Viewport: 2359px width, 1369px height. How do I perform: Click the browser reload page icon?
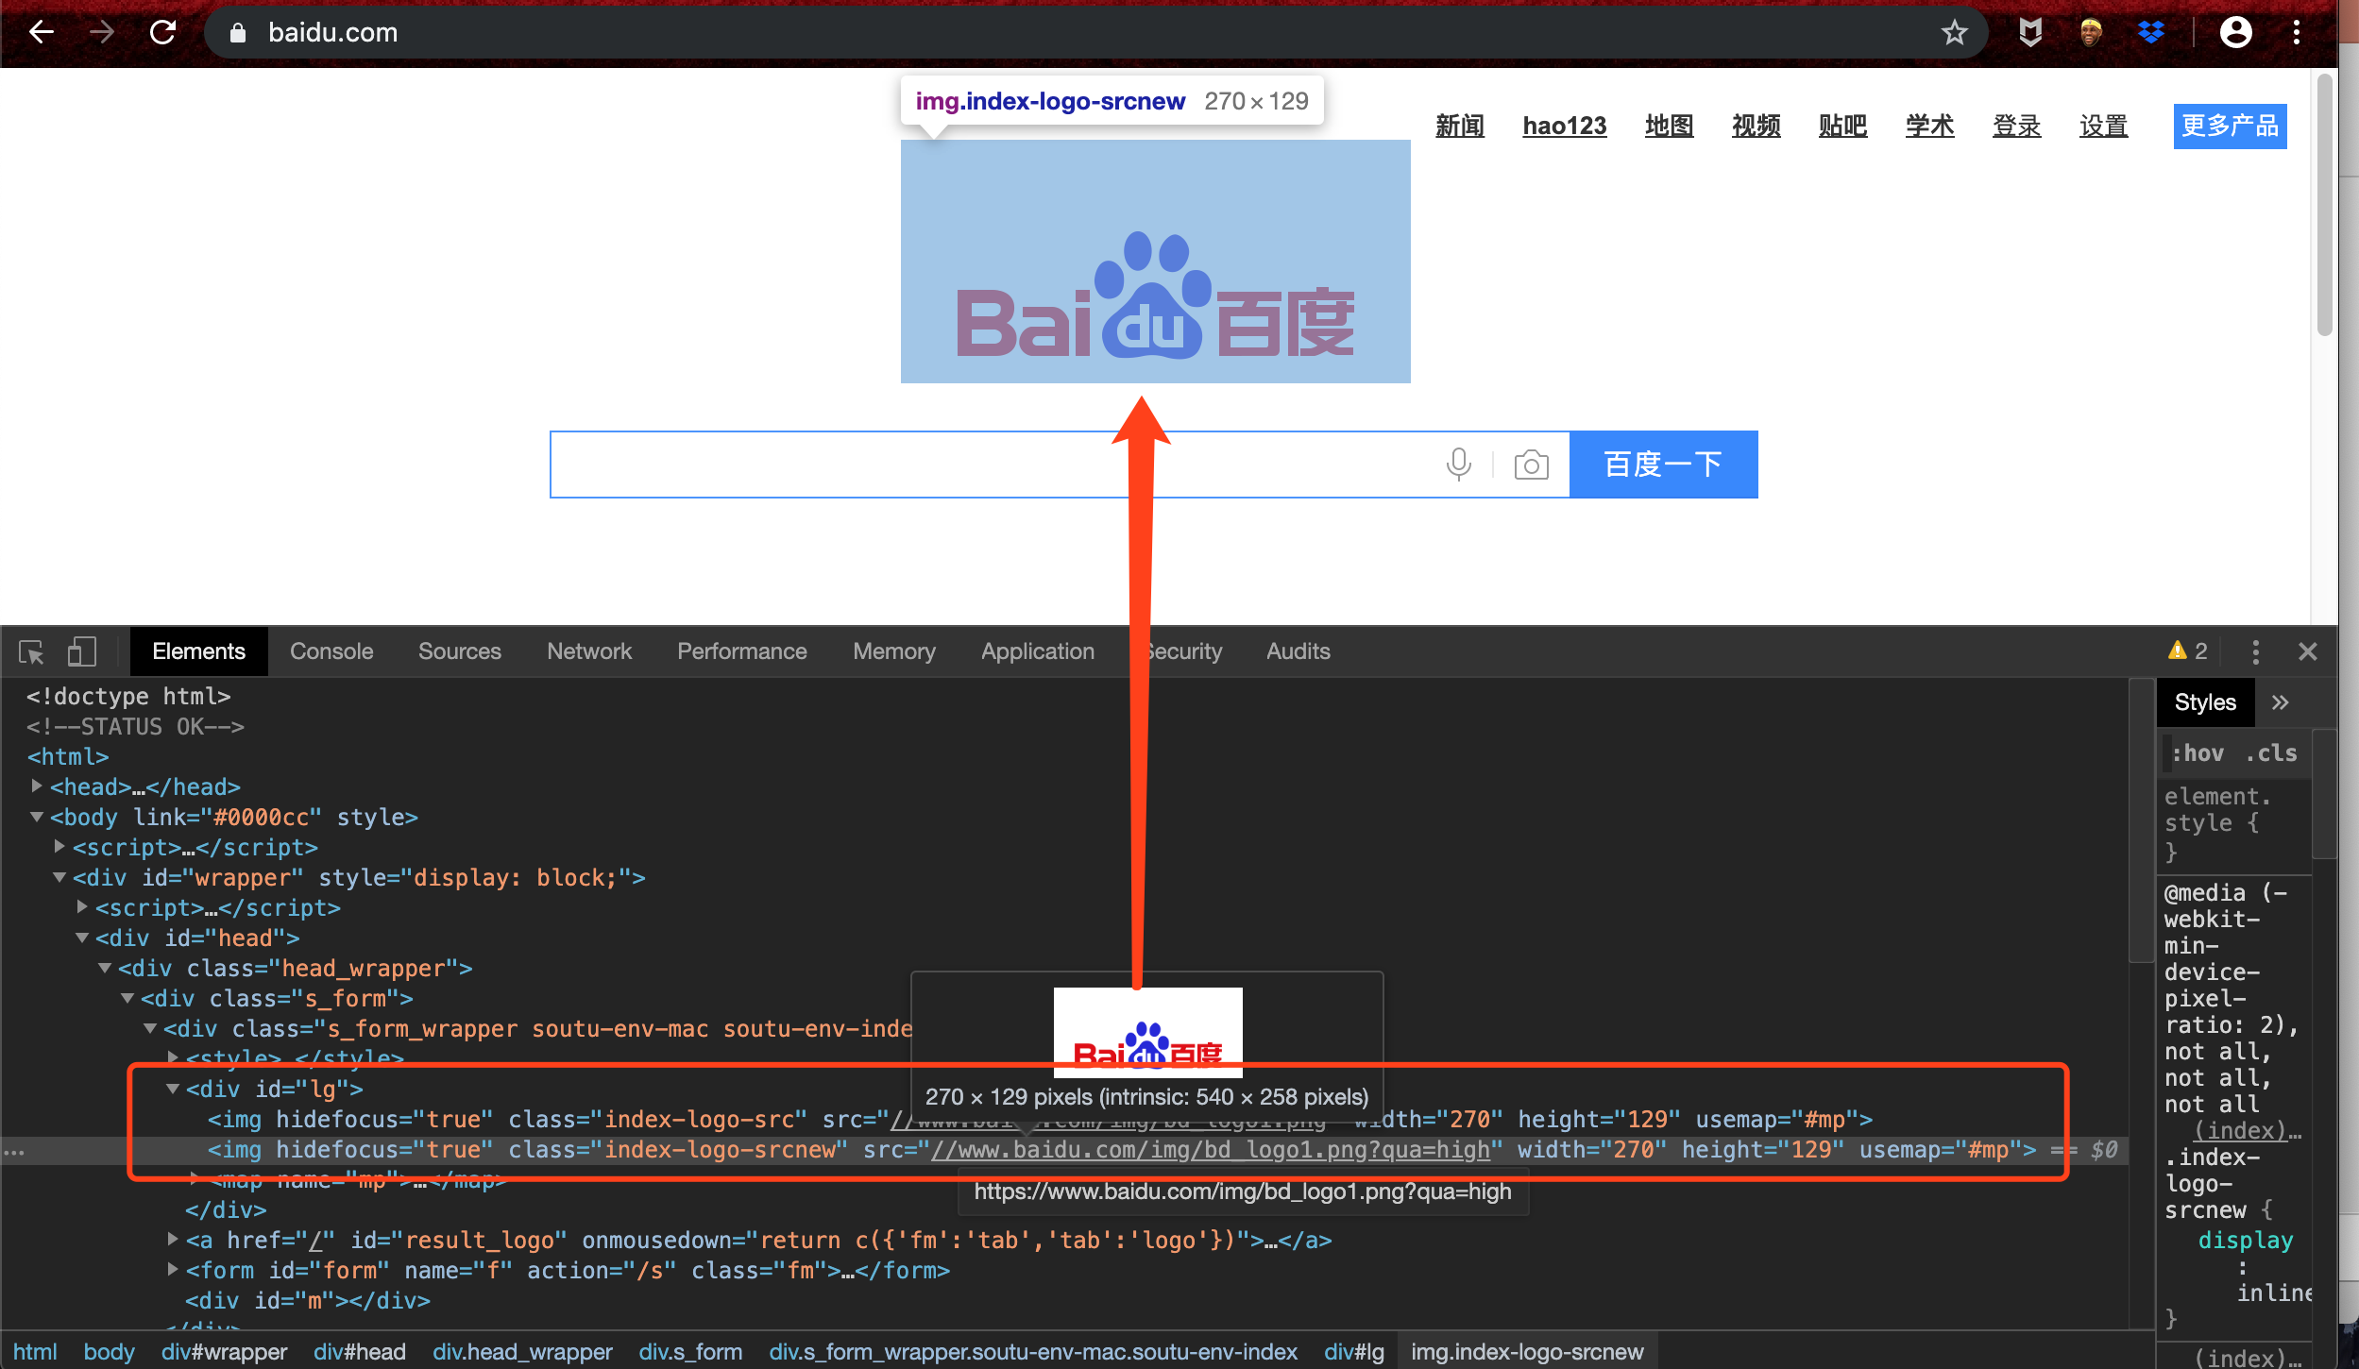point(162,33)
